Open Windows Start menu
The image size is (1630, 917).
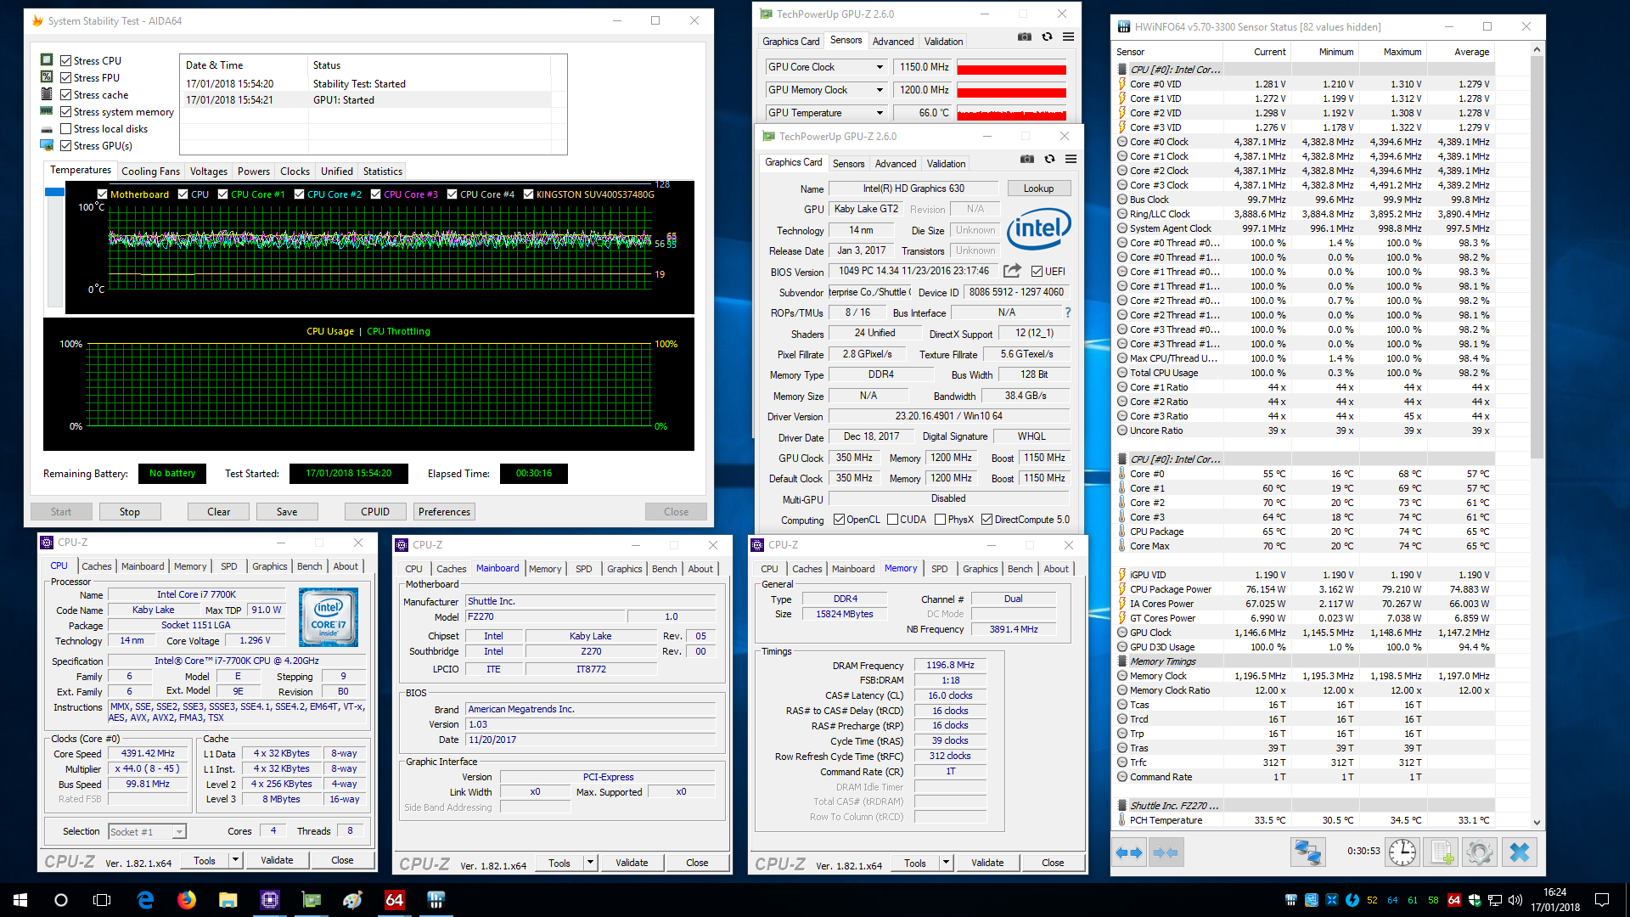pyautogui.click(x=20, y=900)
